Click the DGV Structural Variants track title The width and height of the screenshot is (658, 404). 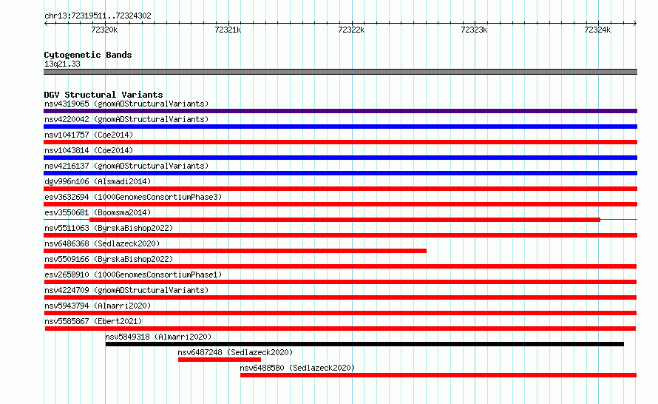104,95
